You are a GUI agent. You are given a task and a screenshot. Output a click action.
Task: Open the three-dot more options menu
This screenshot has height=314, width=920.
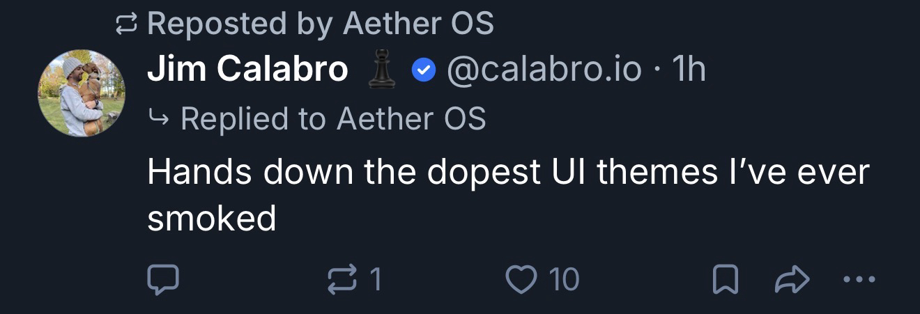coord(858,279)
